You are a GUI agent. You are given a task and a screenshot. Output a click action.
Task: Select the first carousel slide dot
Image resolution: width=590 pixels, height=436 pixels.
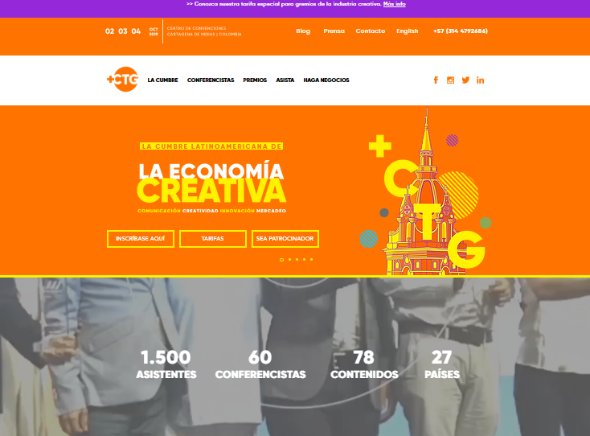click(281, 260)
